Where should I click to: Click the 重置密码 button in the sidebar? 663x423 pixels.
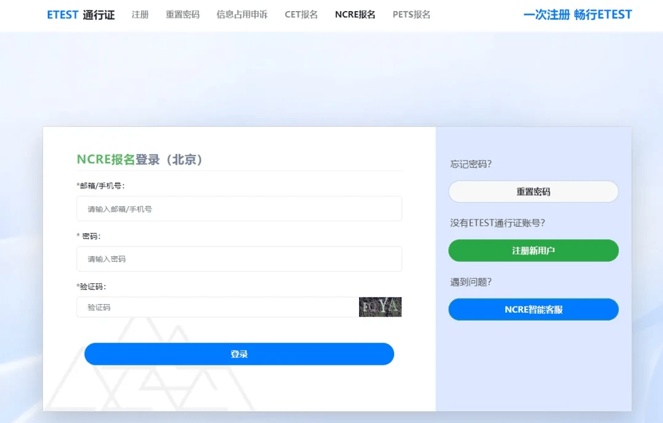pyautogui.click(x=533, y=191)
